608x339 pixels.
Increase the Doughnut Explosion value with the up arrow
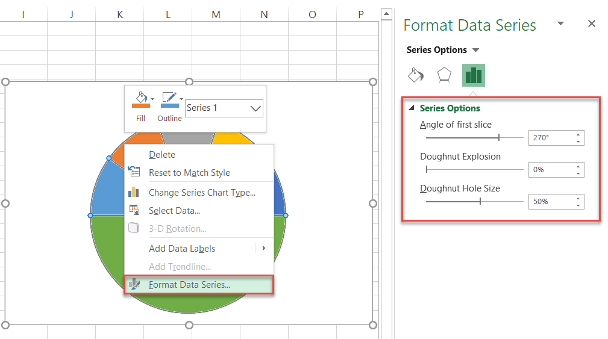coord(578,166)
